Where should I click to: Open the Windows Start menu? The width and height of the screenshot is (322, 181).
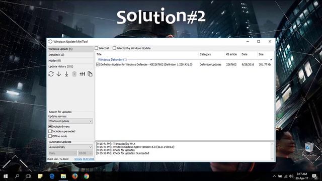coord(6,176)
